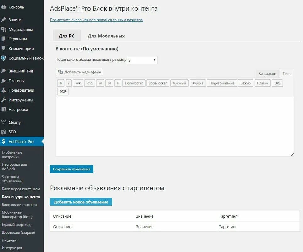The height and width of the screenshot is (252, 303).
Task: Add unordered list with ul icon
Action: point(100,83)
